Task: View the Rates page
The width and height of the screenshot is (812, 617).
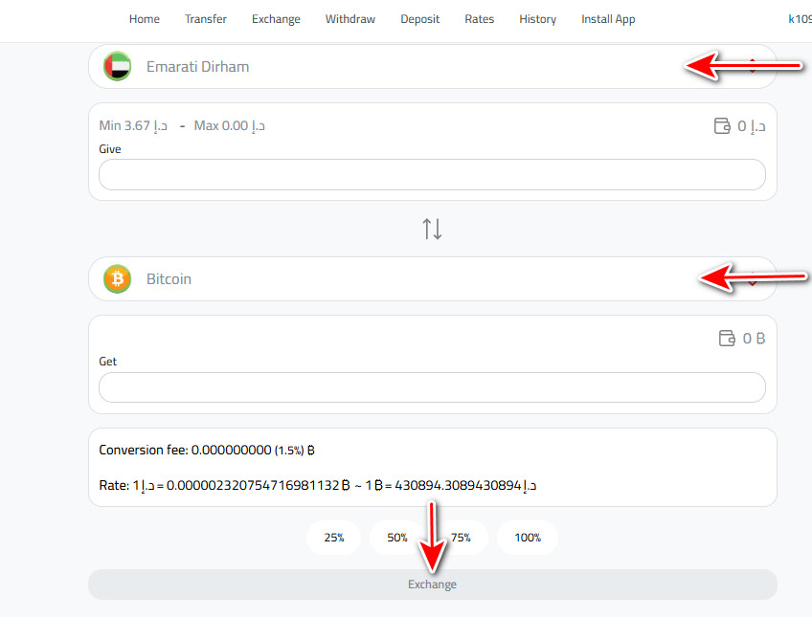Action: click(479, 19)
